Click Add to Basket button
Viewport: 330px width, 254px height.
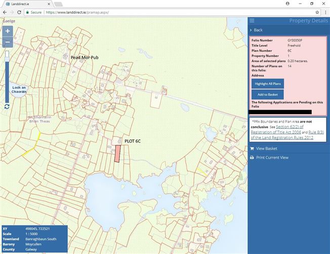[268, 94]
